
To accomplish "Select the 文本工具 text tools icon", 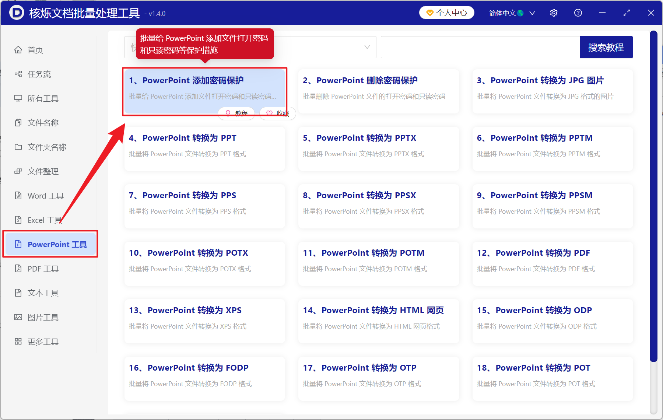I will click(18, 293).
